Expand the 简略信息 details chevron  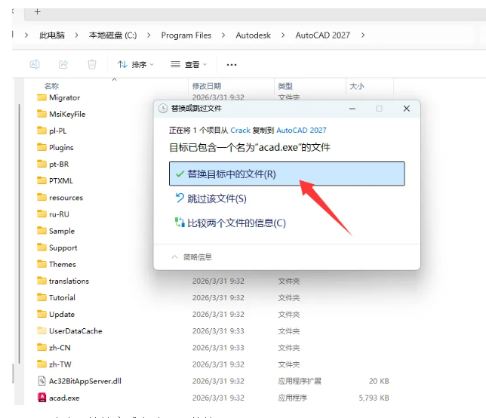click(174, 257)
